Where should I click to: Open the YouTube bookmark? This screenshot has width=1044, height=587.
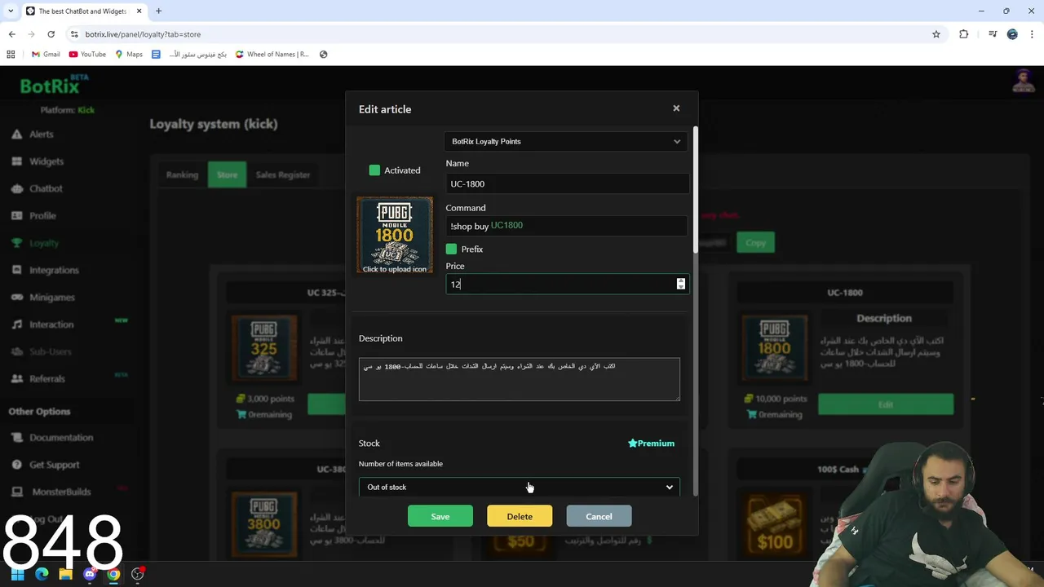pyautogui.click(x=87, y=55)
